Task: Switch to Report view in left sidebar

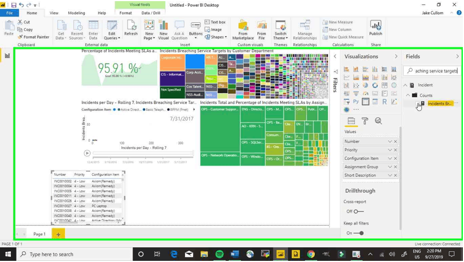Action: click(7, 56)
